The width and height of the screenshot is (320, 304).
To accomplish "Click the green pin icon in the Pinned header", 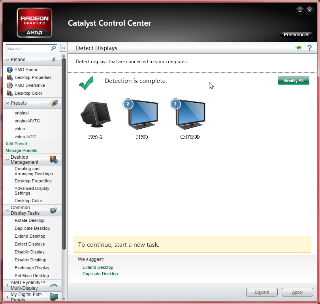I will [x=54, y=60].
